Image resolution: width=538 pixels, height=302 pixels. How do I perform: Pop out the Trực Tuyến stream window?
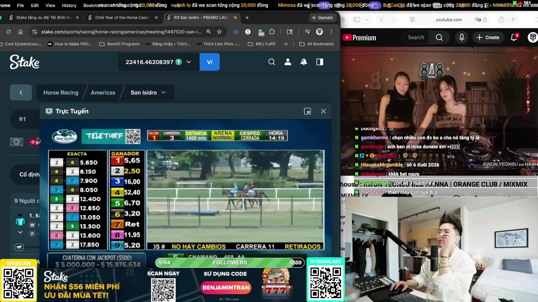[x=307, y=111]
